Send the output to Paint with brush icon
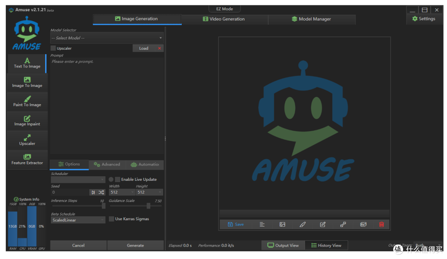 click(303, 225)
